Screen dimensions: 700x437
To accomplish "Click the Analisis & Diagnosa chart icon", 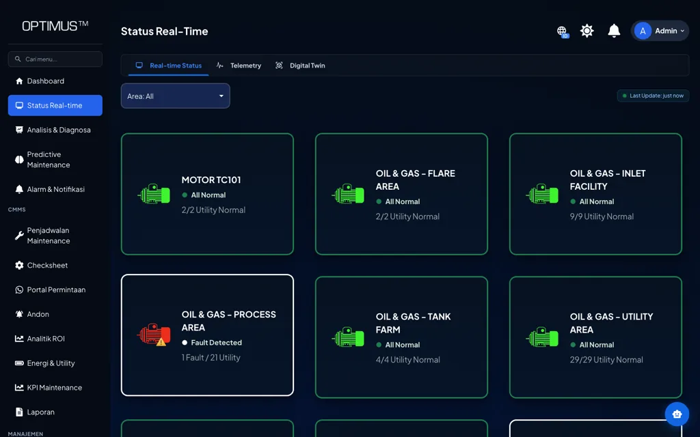I will 19,130.
